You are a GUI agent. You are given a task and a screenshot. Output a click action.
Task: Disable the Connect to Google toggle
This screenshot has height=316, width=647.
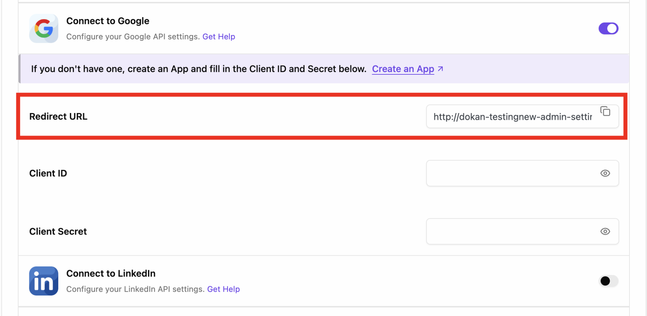(608, 29)
